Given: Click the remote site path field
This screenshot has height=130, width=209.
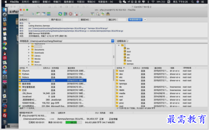Looking at the screenshot, I should tap(167, 41).
